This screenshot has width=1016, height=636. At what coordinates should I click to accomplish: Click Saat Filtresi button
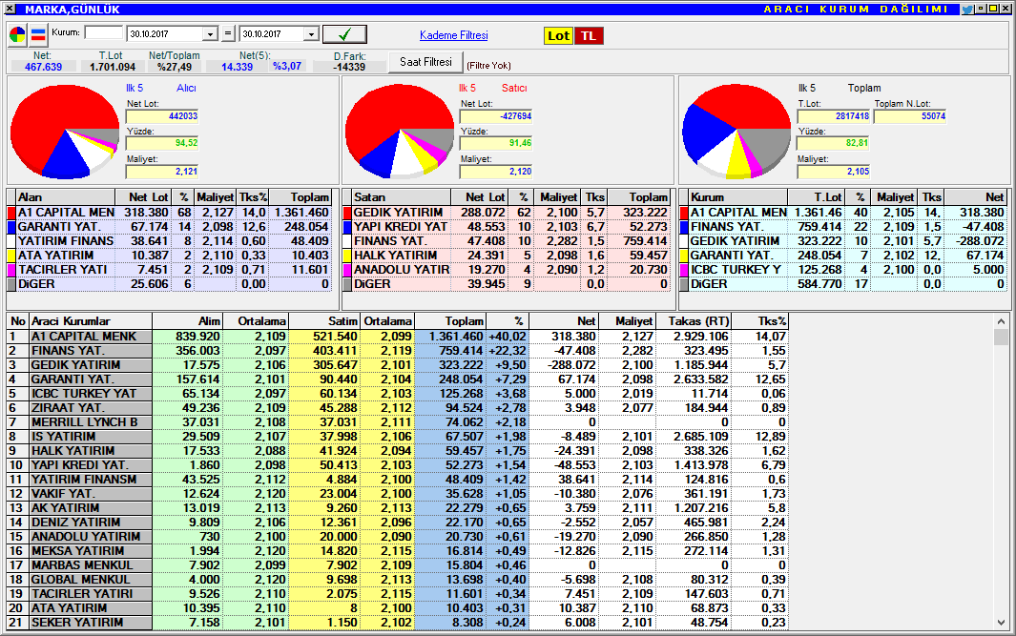click(x=425, y=62)
